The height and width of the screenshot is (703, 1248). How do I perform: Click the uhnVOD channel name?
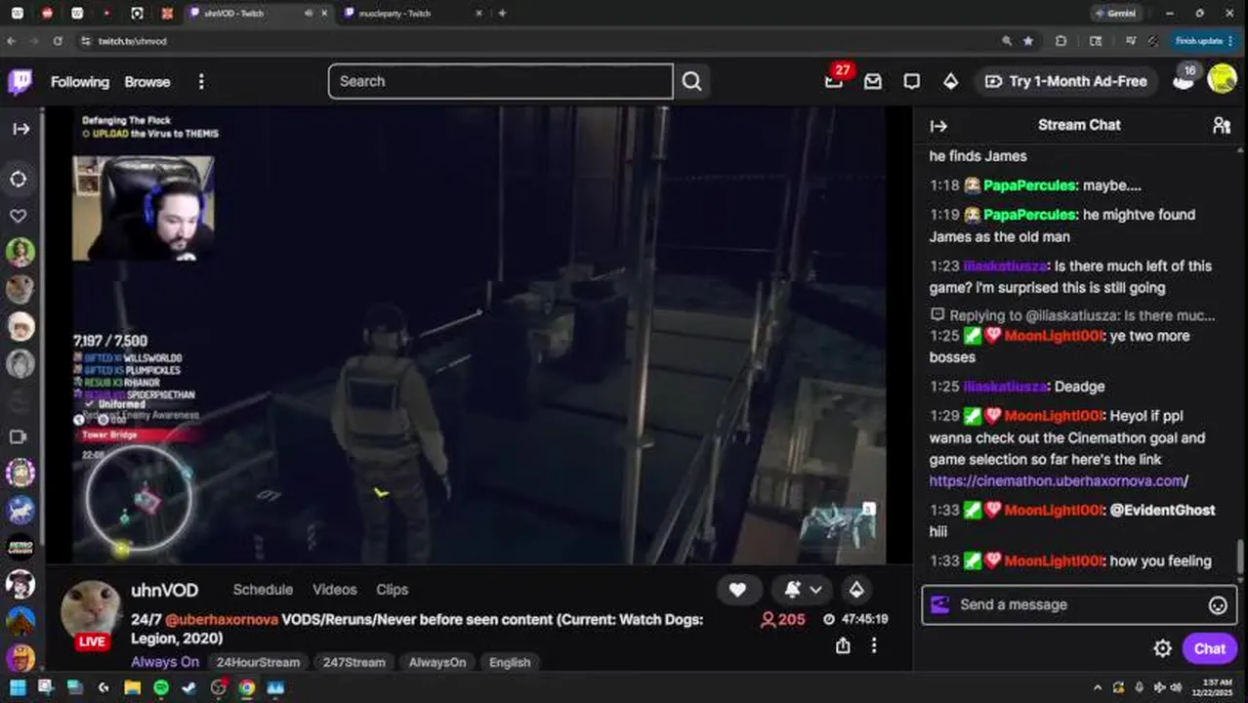[x=164, y=590]
